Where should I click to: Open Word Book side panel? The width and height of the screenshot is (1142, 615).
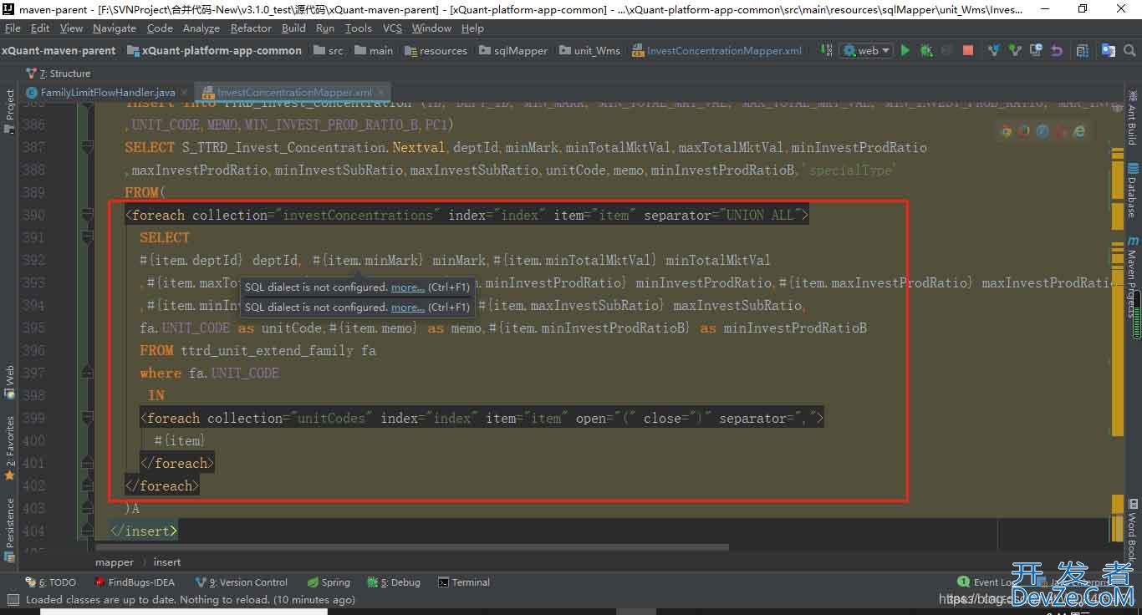coord(1132,531)
